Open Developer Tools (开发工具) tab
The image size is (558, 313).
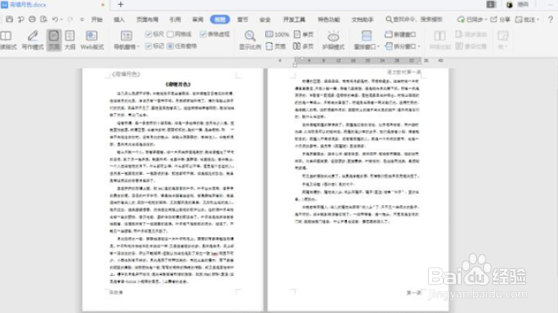coord(294,19)
